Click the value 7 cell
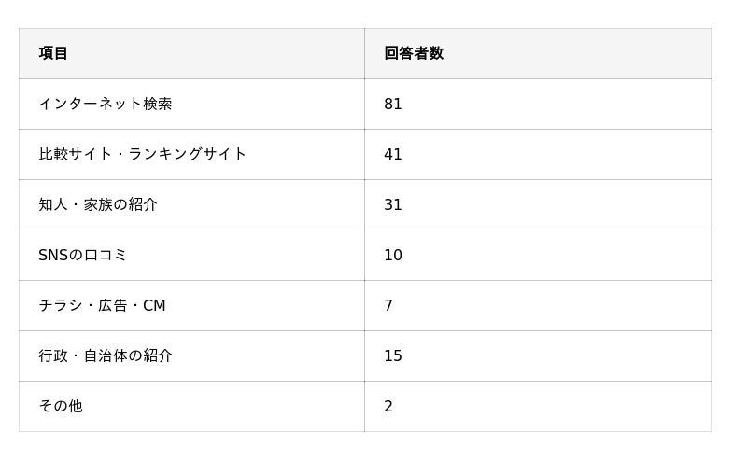Screen dimensions: 747x460 click(388, 305)
